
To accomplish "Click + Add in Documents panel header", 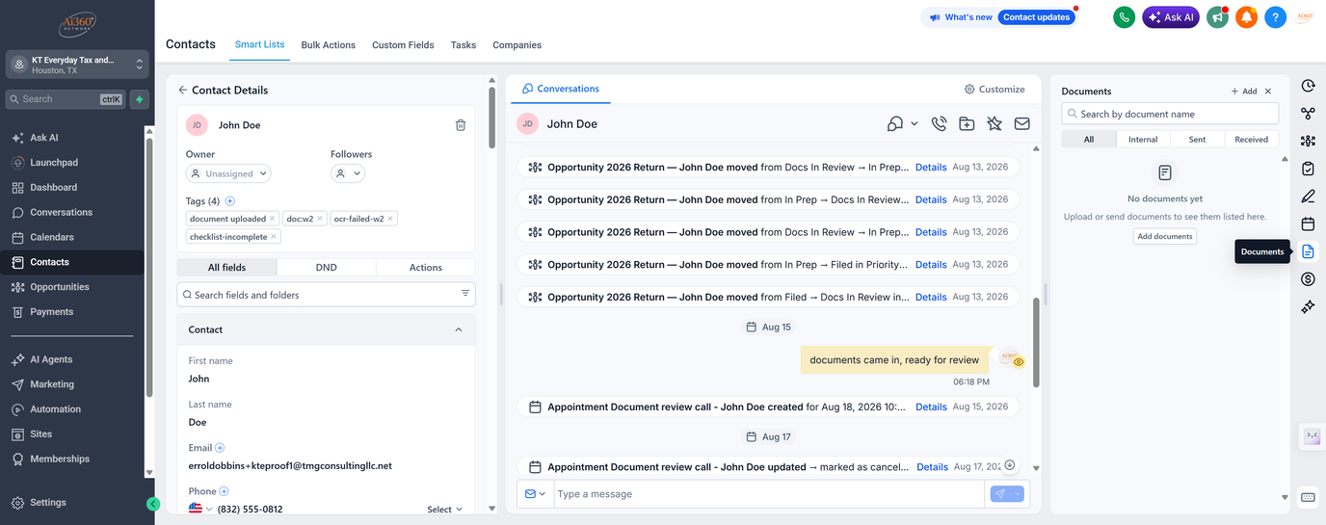I will pos(1244,92).
